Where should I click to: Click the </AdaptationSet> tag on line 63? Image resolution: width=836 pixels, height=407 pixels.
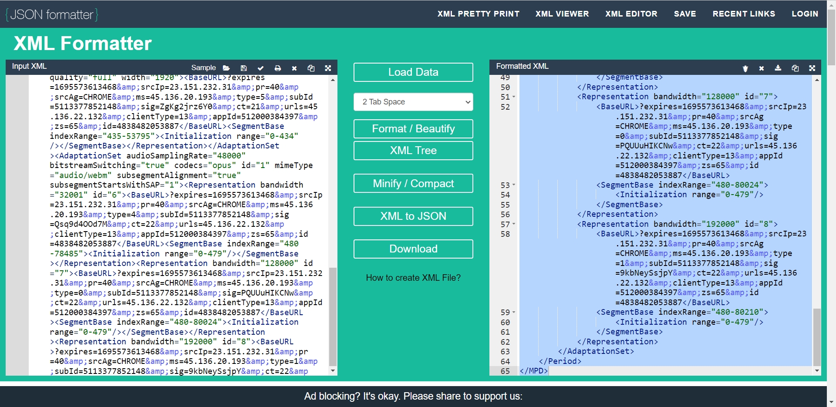pos(596,351)
